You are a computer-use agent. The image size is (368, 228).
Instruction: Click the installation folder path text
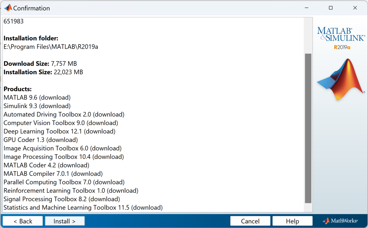tap(51, 47)
